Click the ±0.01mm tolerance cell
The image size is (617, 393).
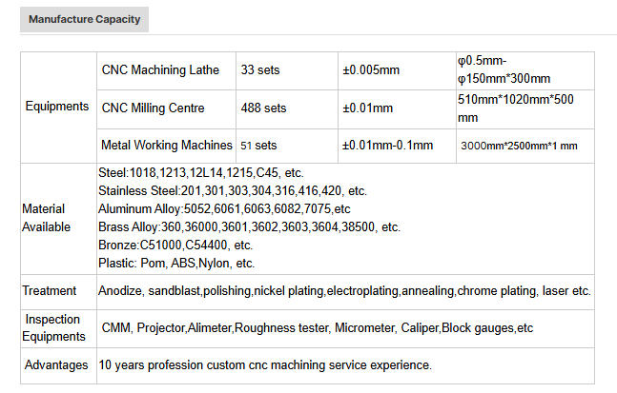pos(397,109)
